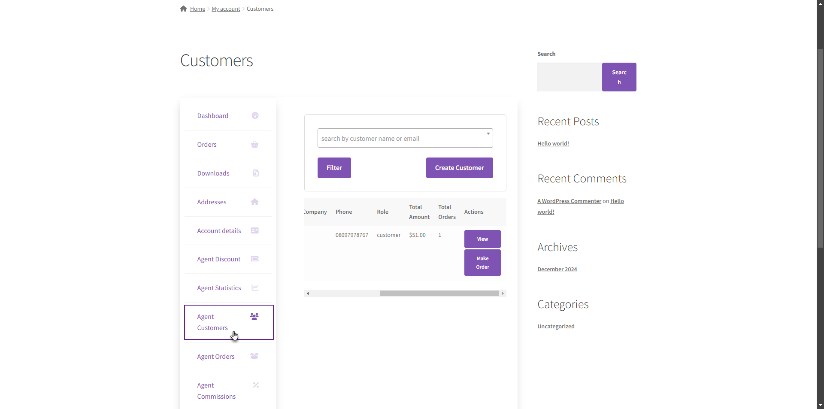
Task: Click the Create Customer button
Action: pos(460,168)
